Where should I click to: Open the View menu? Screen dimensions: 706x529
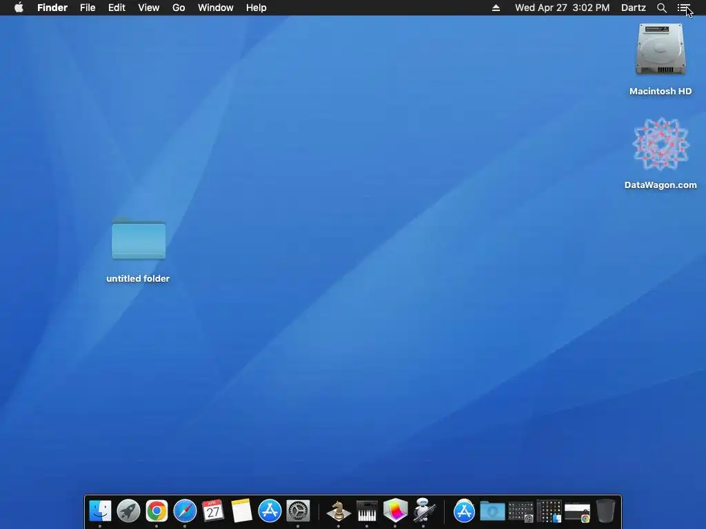[149, 8]
